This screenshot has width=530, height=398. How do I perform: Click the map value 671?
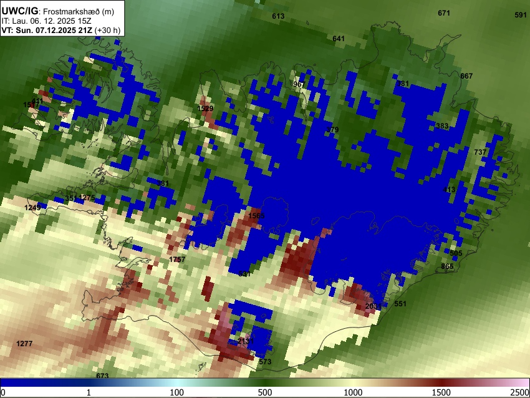point(444,13)
